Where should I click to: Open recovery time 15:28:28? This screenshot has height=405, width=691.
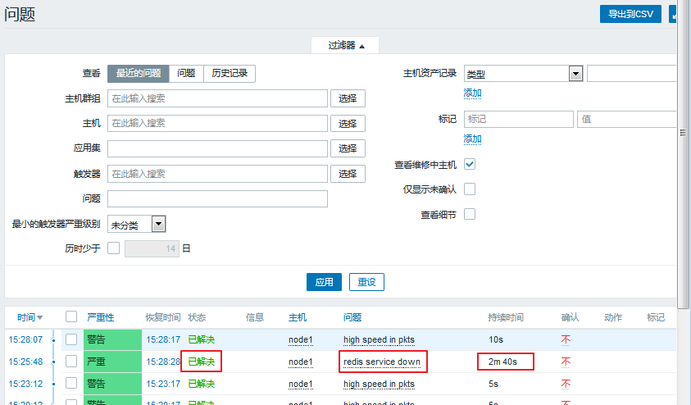pos(163,362)
